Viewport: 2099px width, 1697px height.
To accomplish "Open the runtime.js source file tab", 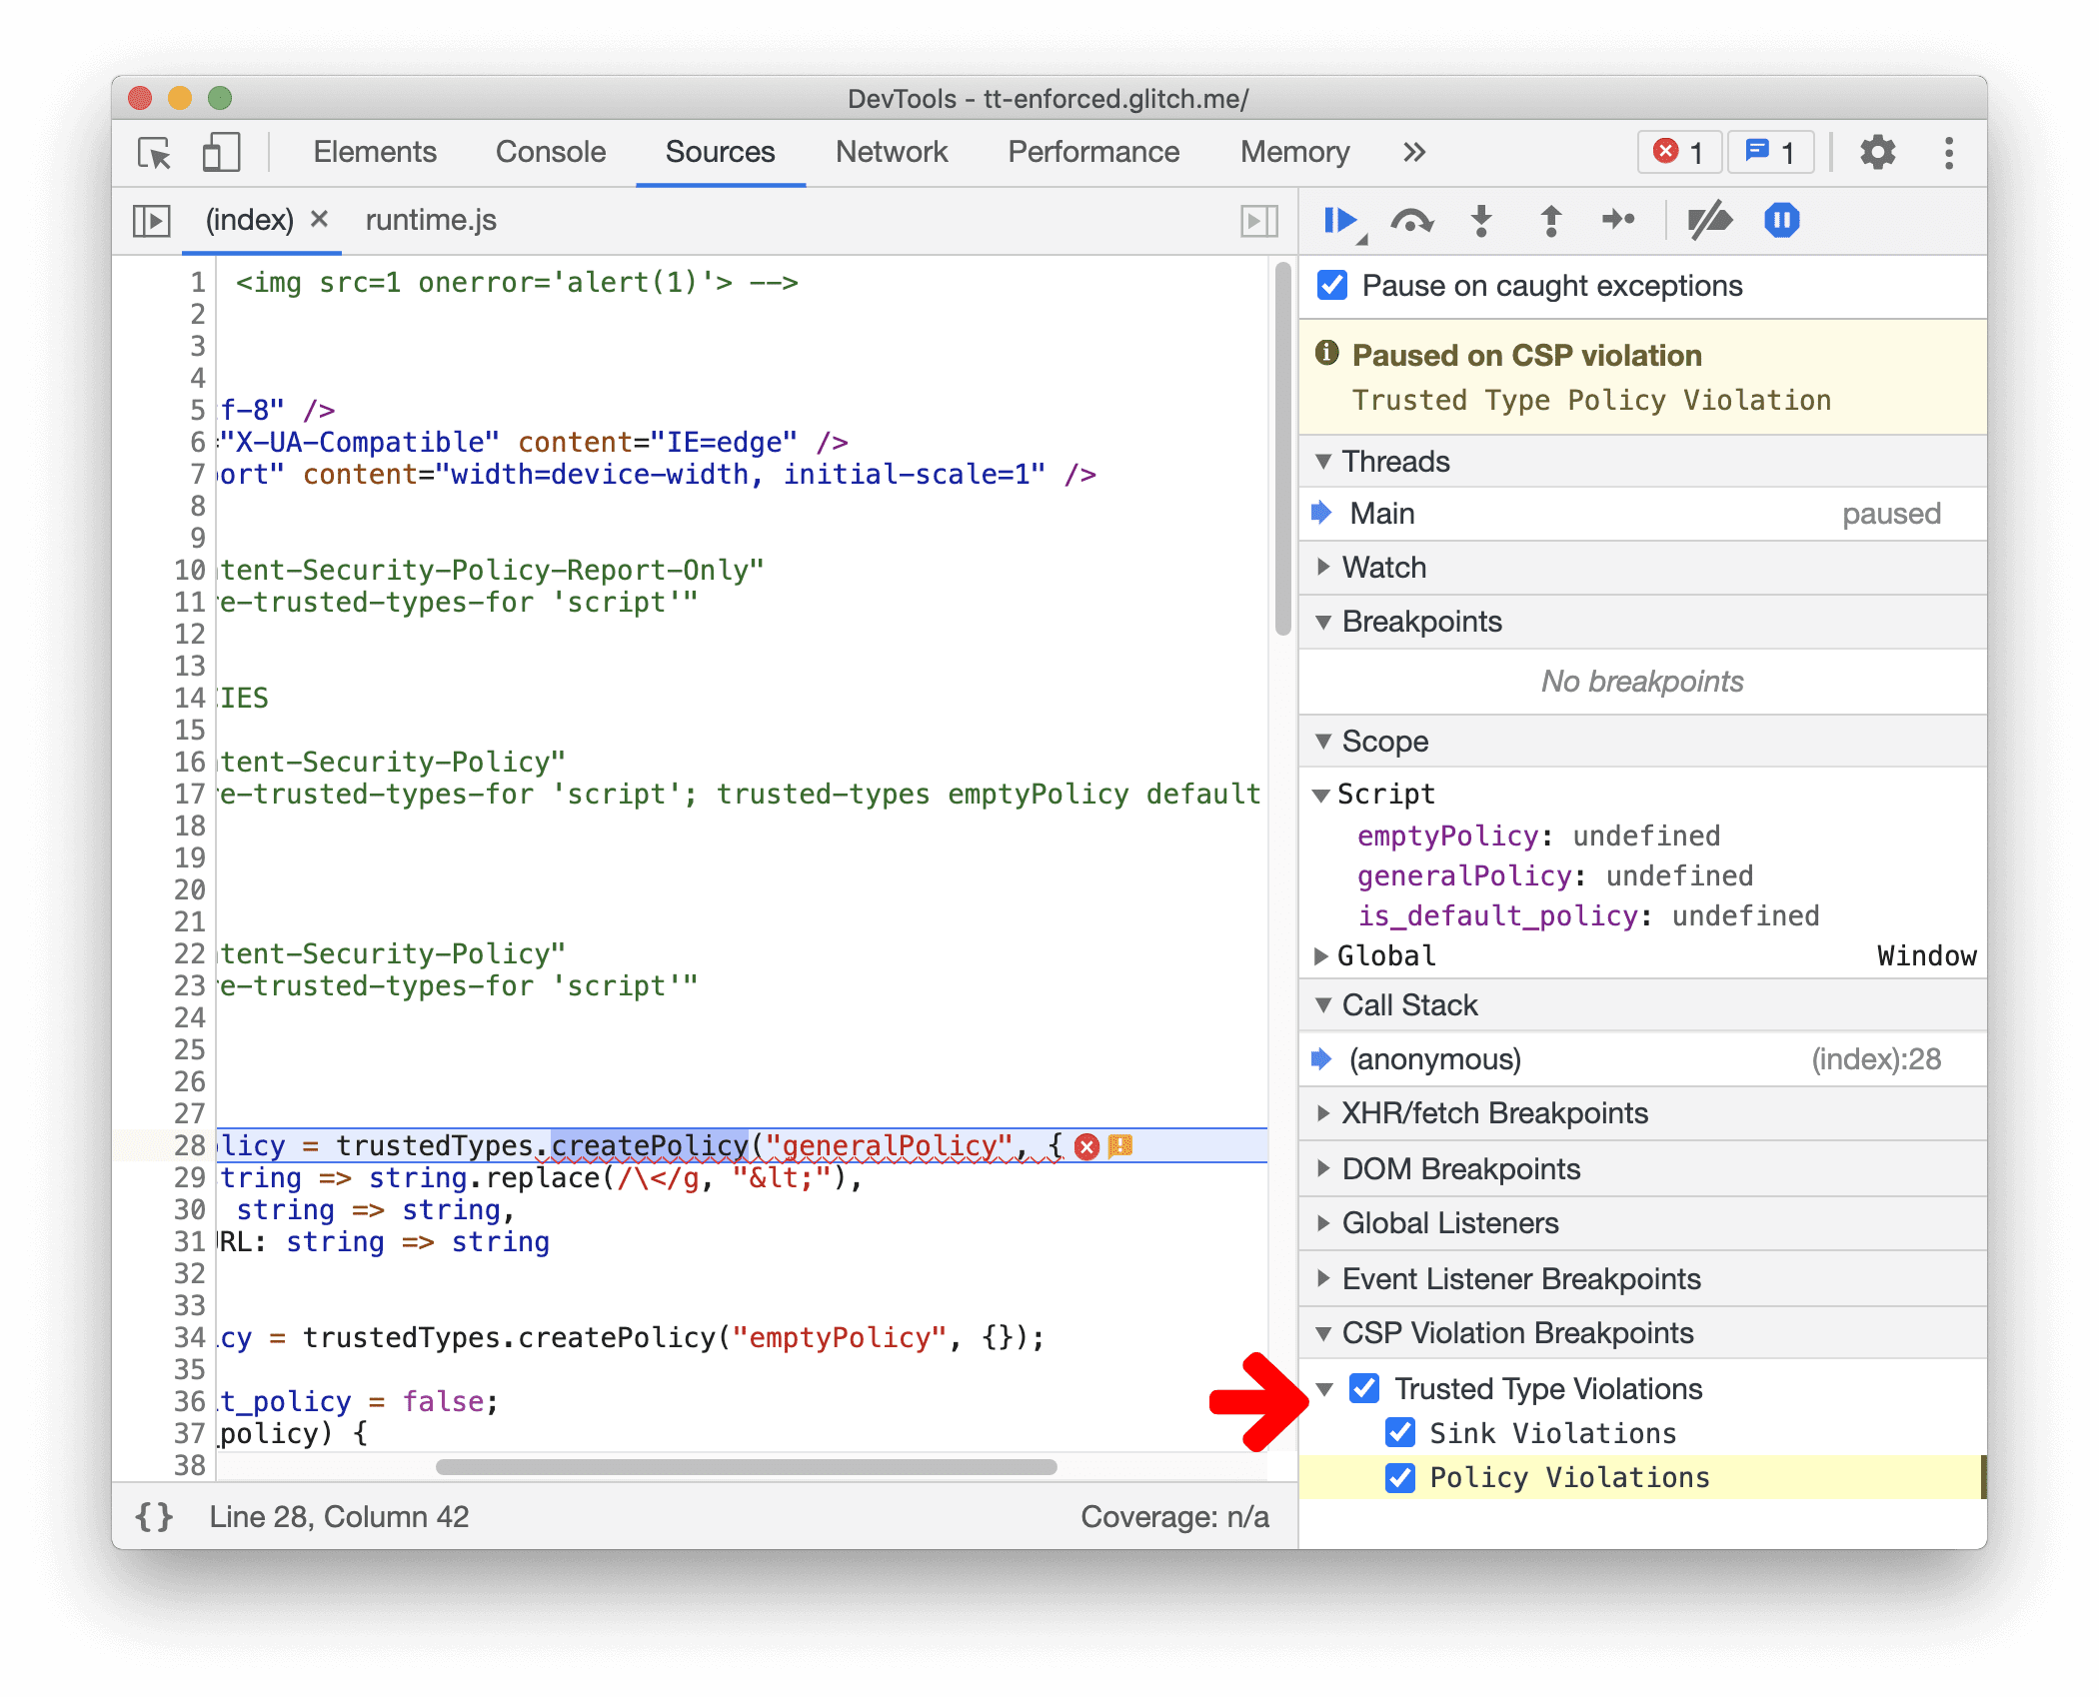I will [x=428, y=222].
